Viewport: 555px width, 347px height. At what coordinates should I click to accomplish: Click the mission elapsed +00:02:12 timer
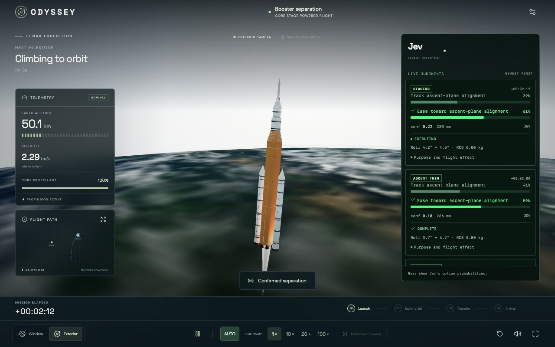pos(35,311)
